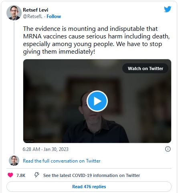Open the 6:28 AM Jan 30, 2023 timestamp
The image size is (178, 193).
point(45,149)
